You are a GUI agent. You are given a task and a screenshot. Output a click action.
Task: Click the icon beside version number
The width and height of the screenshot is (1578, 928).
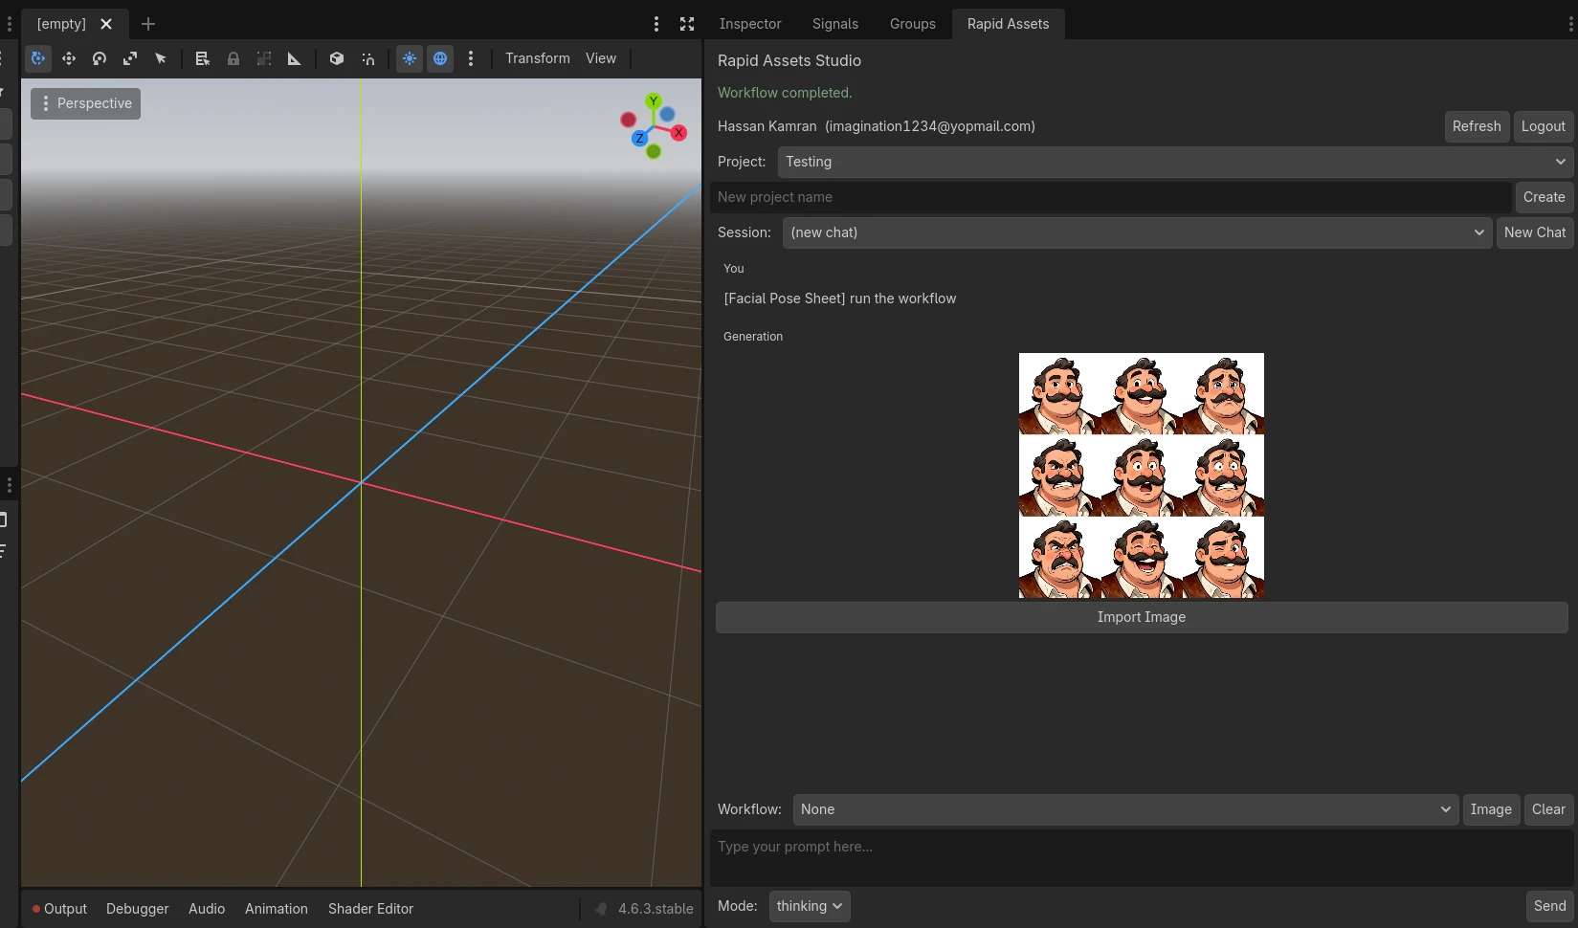601,909
